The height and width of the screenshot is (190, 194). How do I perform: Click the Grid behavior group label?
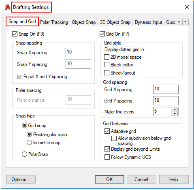116,124
